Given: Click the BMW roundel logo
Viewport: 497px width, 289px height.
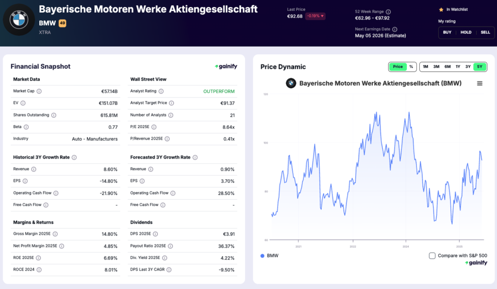Looking at the screenshot, I should 18,19.
